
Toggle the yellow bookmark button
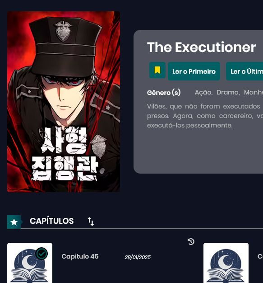click(x=157, y=70)
